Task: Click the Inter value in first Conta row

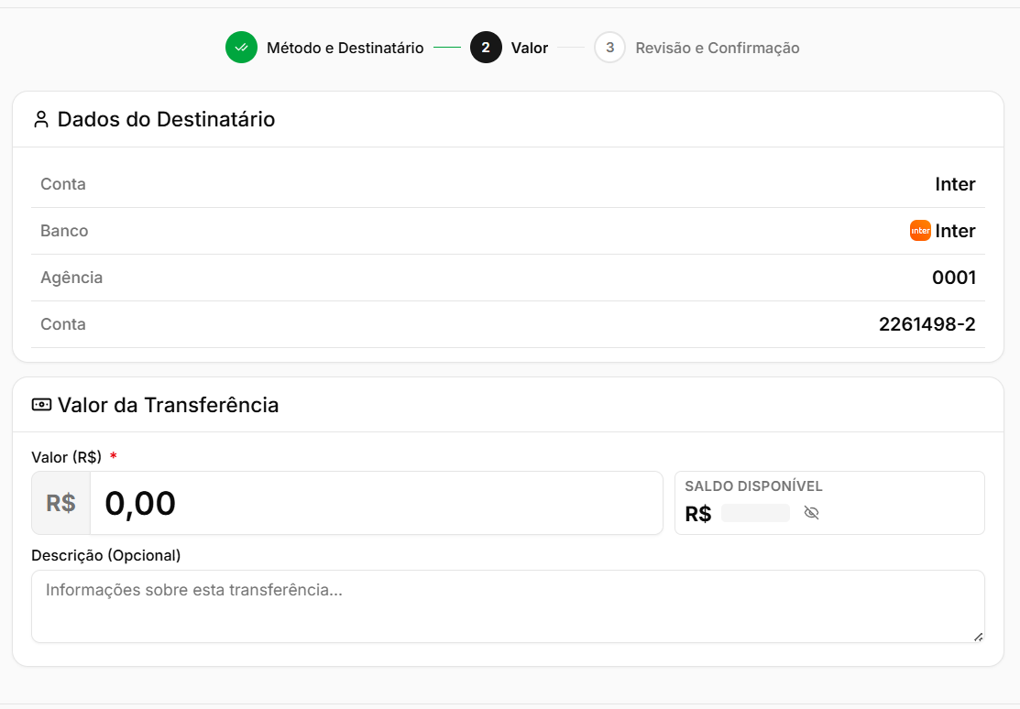Action: pyautogui.click(x=955, y=184)
